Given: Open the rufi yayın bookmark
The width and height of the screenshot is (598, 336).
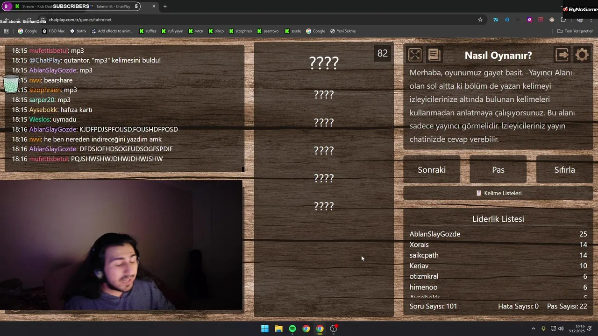Looking at the screenshot, I should tap(172, 31).
